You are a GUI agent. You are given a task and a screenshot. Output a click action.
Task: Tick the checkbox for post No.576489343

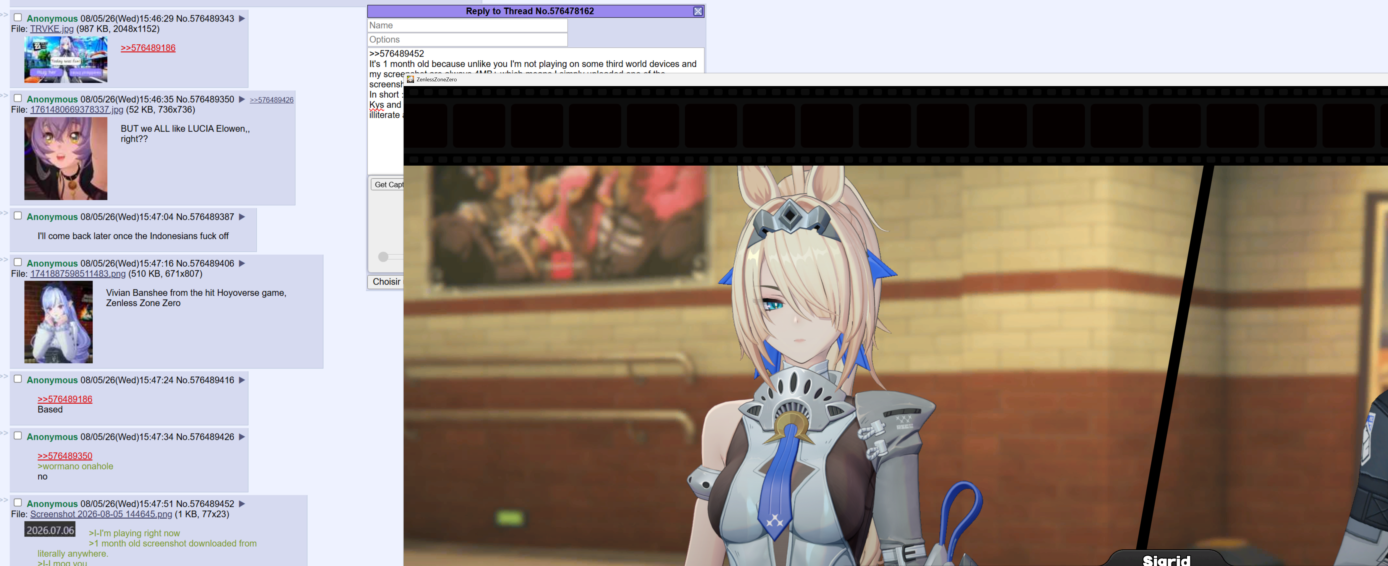point(18,18)
